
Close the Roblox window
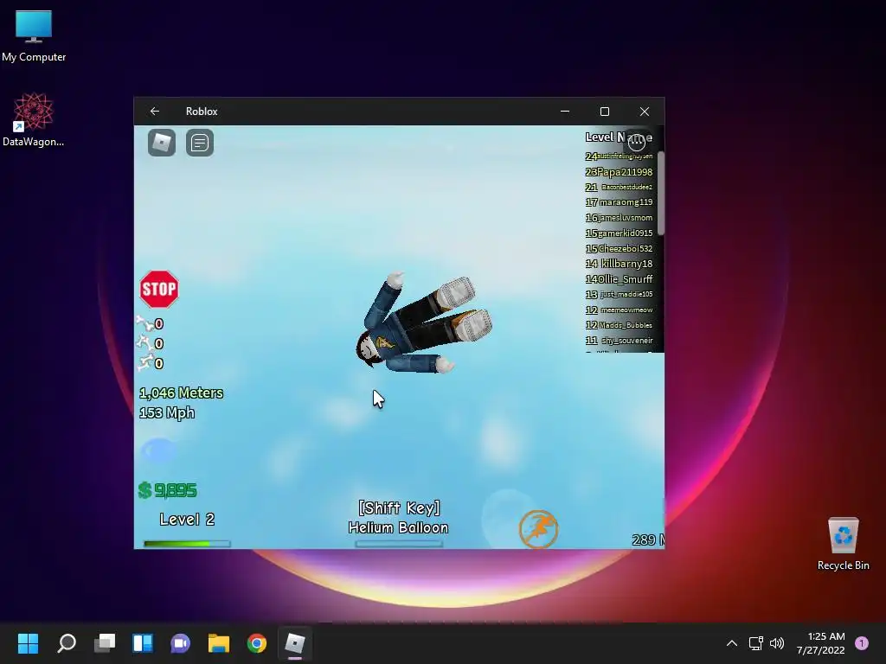(644, 112)
